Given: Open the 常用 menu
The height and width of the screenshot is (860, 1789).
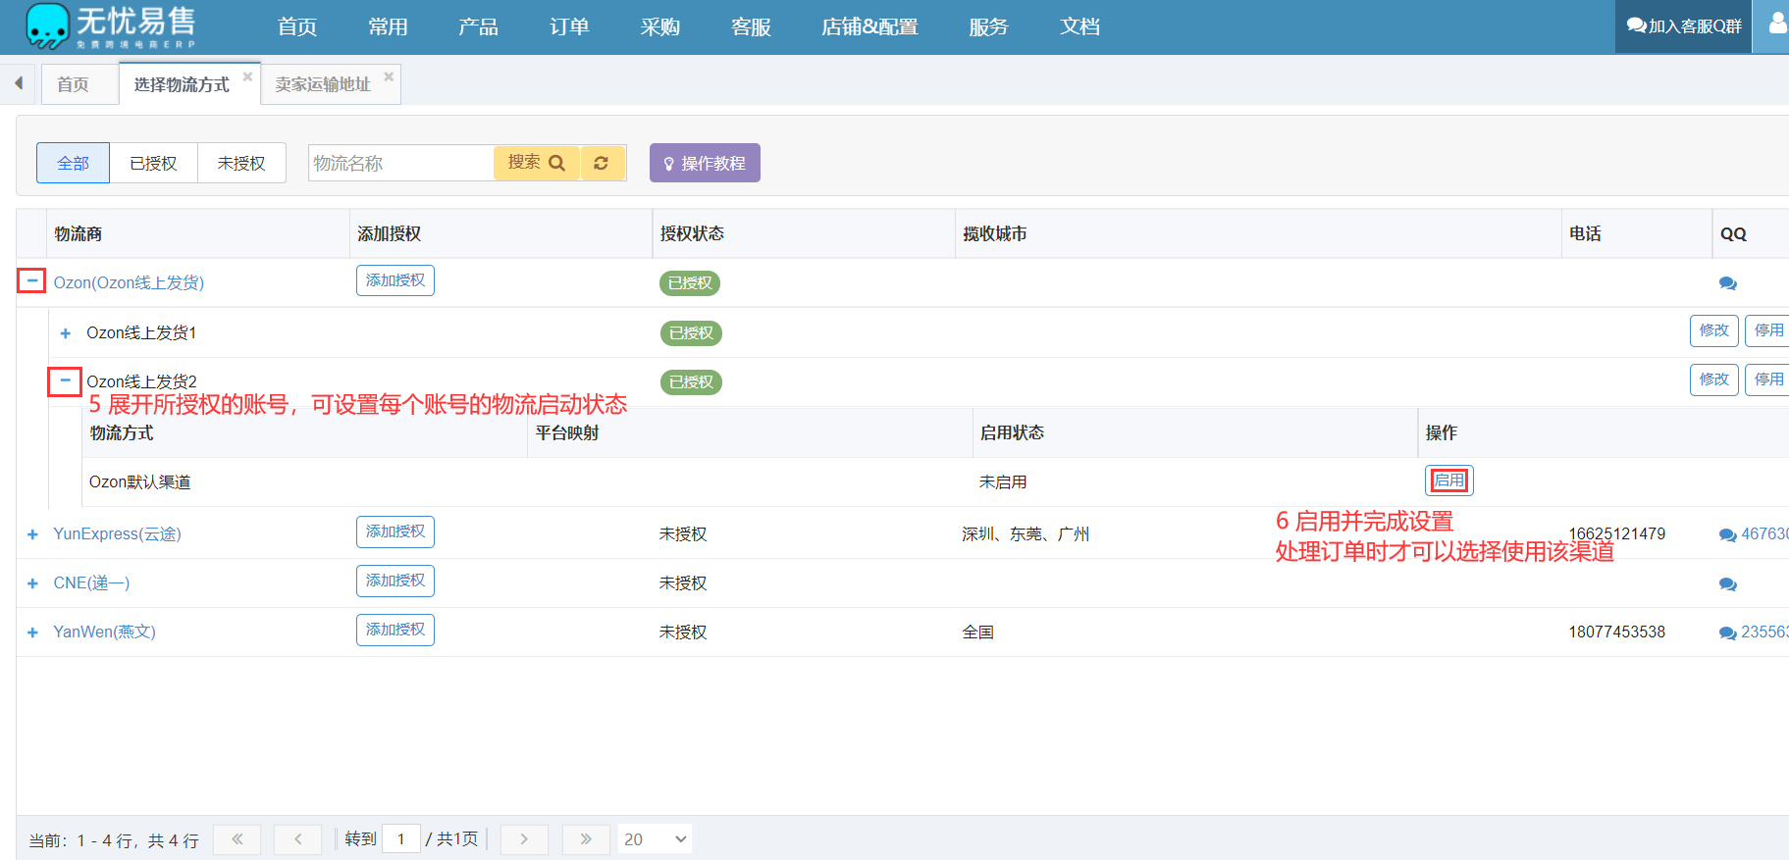Looking at the screenshot, I should click(388, 26).
